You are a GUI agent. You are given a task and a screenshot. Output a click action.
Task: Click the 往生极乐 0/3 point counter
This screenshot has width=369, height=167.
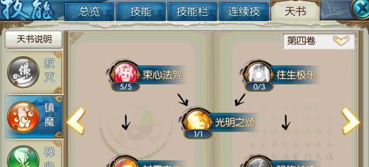[259, 87]
